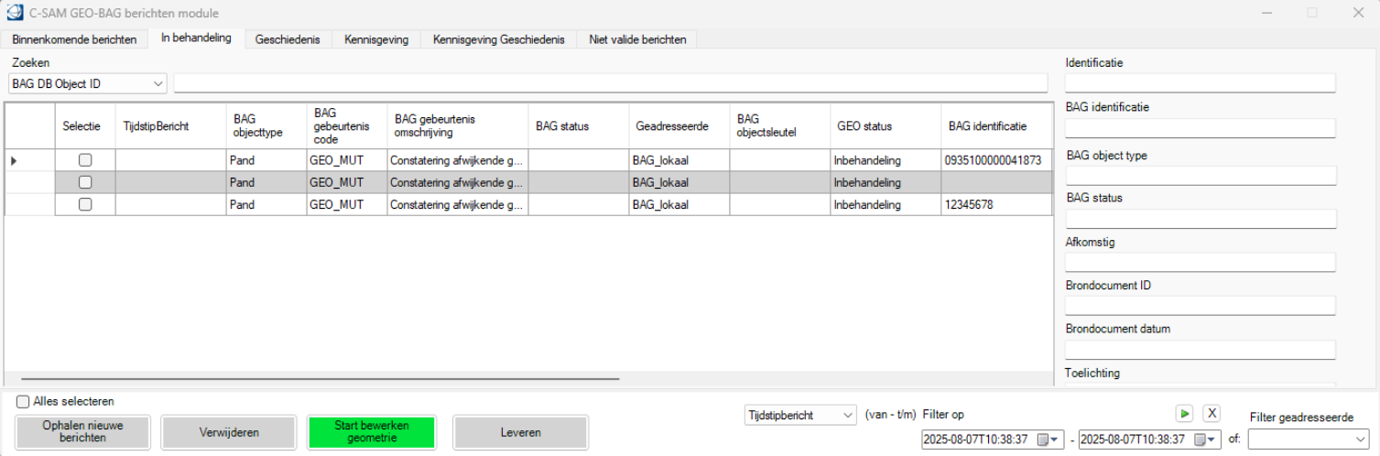Select cell 0935100000041873
Screen dimensions: 1380x456
click(996, 160)
